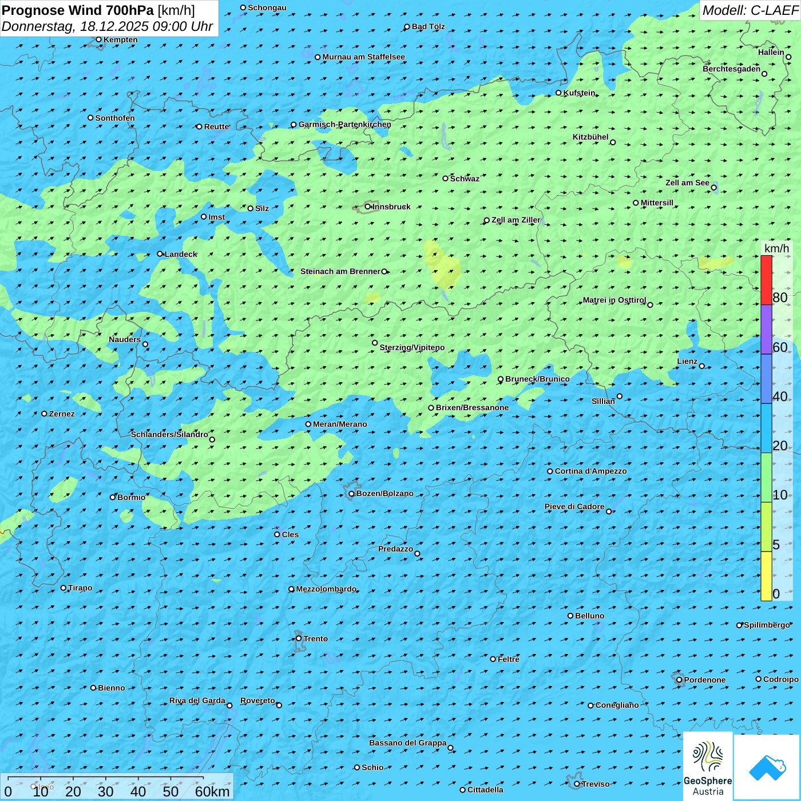The width and height of the screenshot is (801, 801).
Task: Click the Trento location marker
Action: (299, 639)
